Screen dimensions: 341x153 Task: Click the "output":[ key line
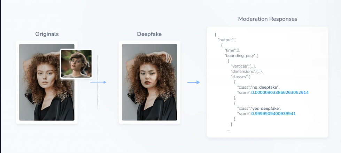[x=227, y=40]
